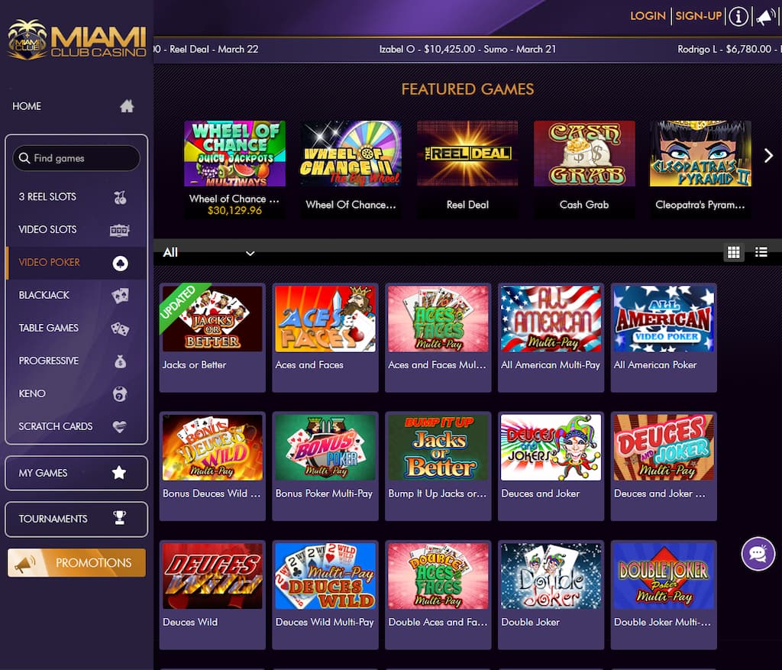Click the Tournaments trophy icon

click(120, 518)
